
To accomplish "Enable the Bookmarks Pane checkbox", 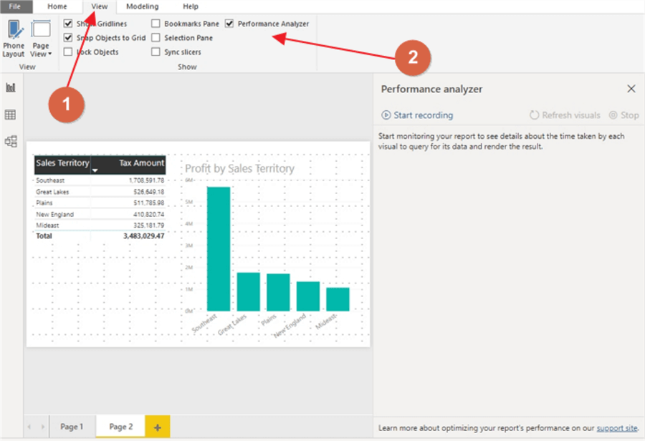I will coord(156,24).
